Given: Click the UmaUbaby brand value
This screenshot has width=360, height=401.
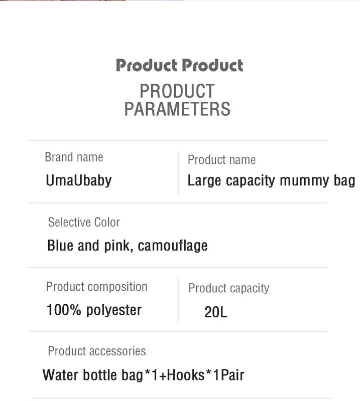Looking at the screenshot, I should pyautogui.click(x=79, y=181).
